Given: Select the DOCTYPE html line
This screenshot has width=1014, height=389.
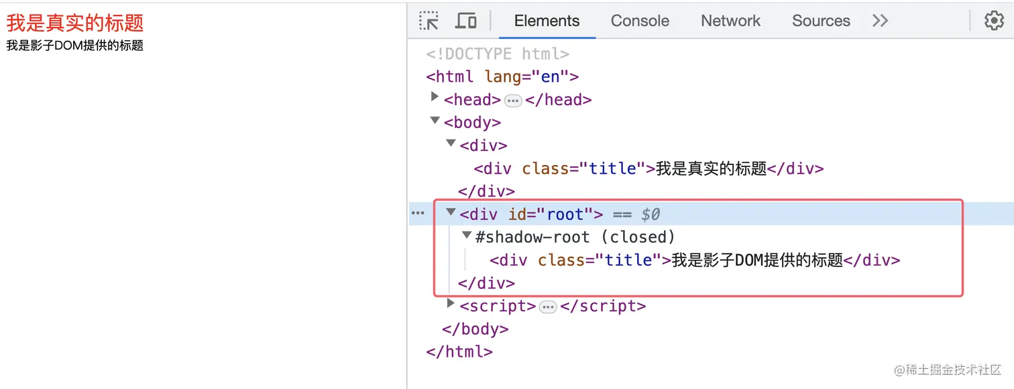Looking at the screenshot, I should point(498,54).
